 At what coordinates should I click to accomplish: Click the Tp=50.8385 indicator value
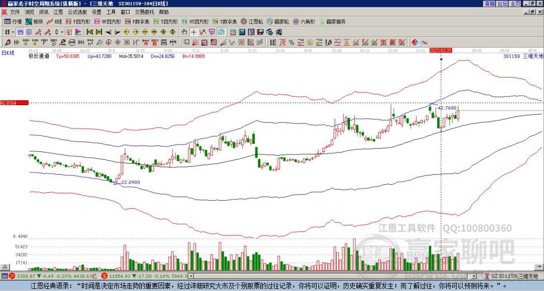67,56
